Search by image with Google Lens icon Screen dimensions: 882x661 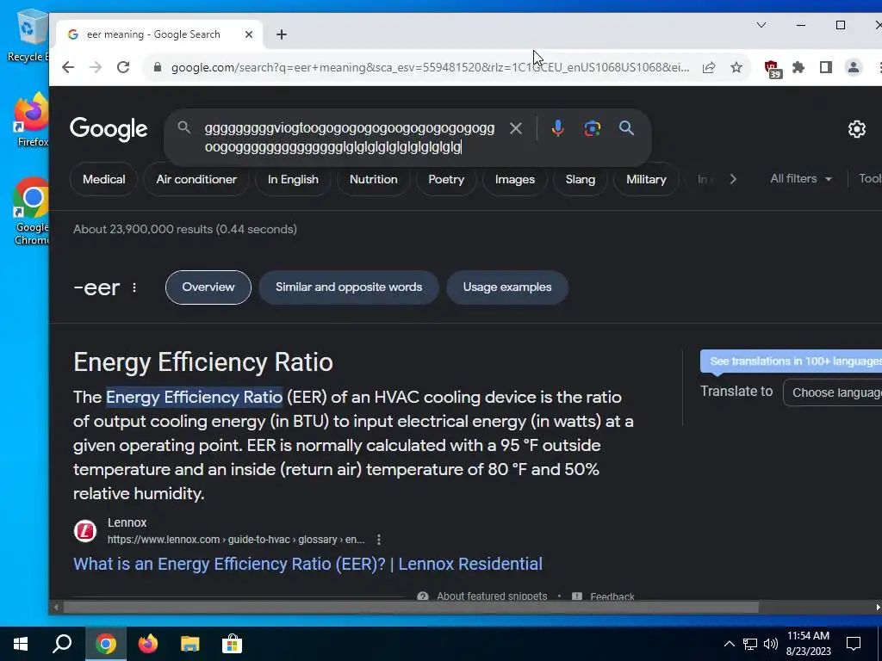click(x=593, y=129)
